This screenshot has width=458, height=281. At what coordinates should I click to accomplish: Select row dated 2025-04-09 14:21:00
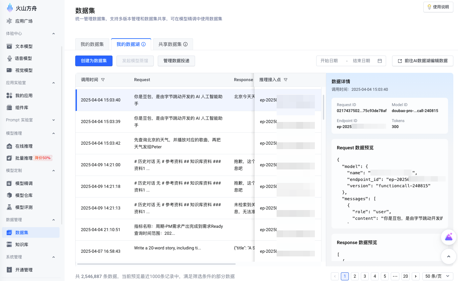click(198, 165)
